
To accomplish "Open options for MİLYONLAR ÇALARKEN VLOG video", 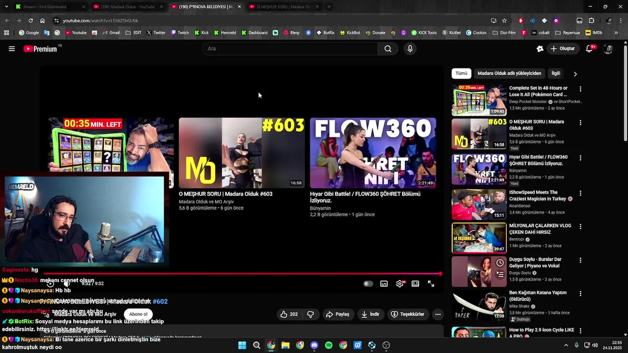I will pos(580,227).
